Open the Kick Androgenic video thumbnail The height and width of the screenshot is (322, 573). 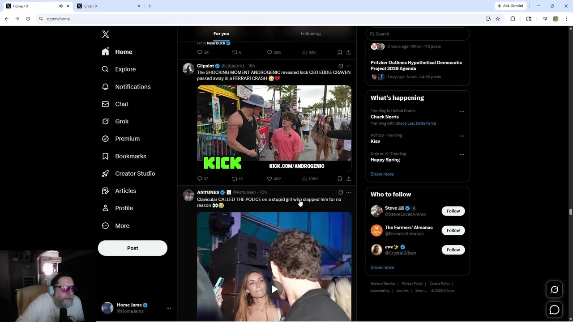click(x=274, y=128)
